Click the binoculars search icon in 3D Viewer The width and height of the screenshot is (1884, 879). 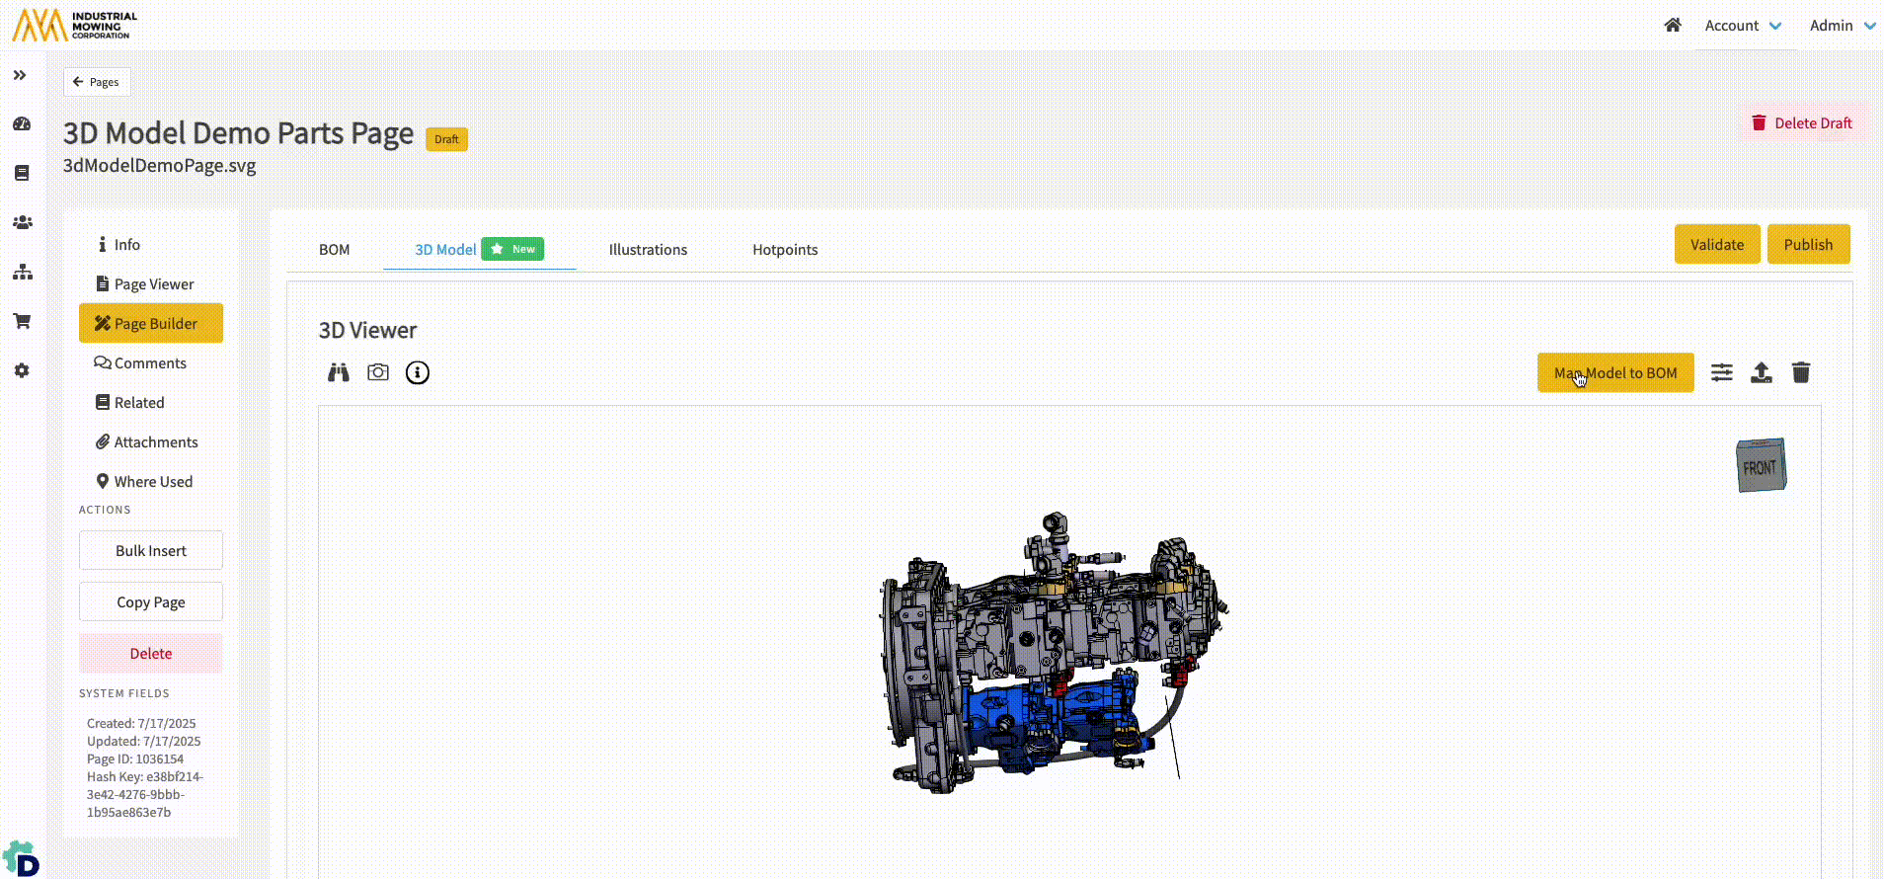pyautogui.click(x=339, y=372)
